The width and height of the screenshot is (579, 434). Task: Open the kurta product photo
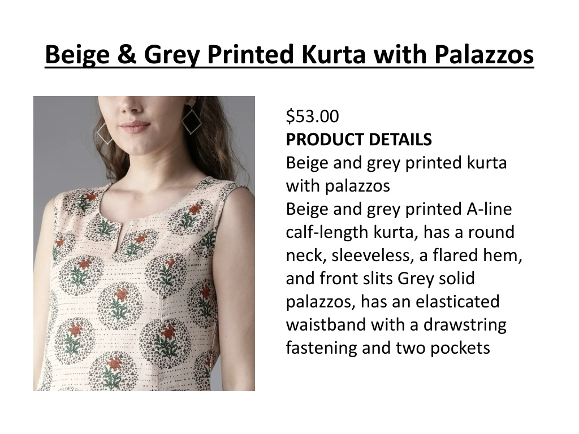coord(144,243)
